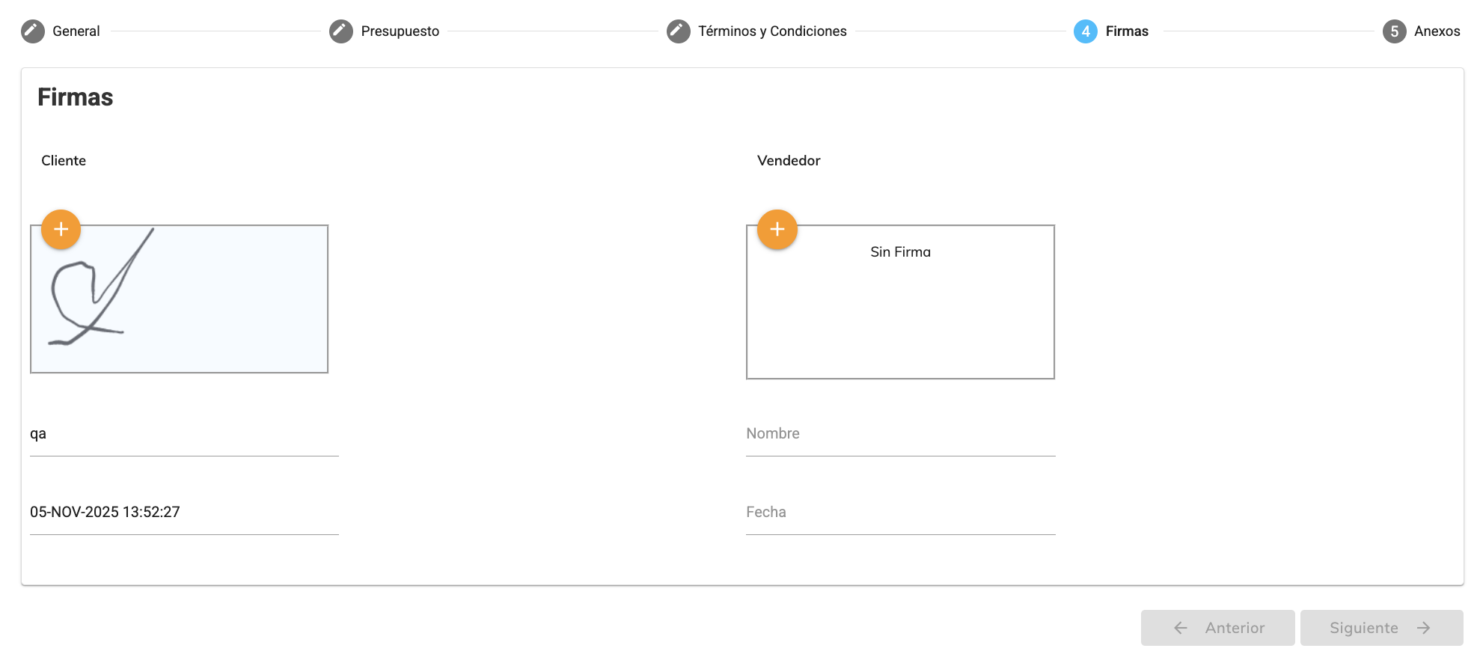Click the General step pencil icon

click(x=33, y=31)
